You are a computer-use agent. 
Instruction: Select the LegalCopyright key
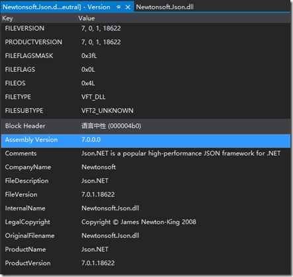click(28, 222)
